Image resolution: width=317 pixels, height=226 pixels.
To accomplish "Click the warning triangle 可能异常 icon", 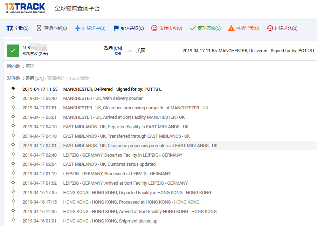I will (x=231, y=28).
